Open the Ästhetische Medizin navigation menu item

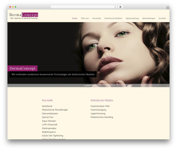tap(113, 18)
